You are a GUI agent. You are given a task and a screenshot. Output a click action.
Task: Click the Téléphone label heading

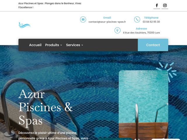pyautogui.click(x=151, y=18)
